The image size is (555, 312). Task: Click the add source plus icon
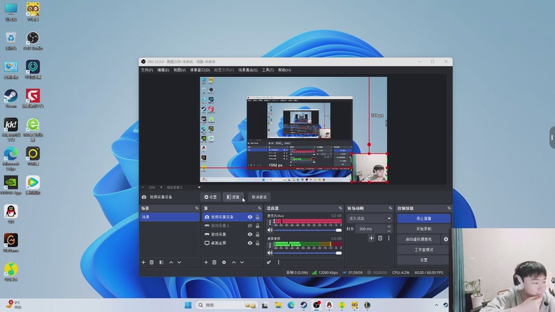[206, 262]
